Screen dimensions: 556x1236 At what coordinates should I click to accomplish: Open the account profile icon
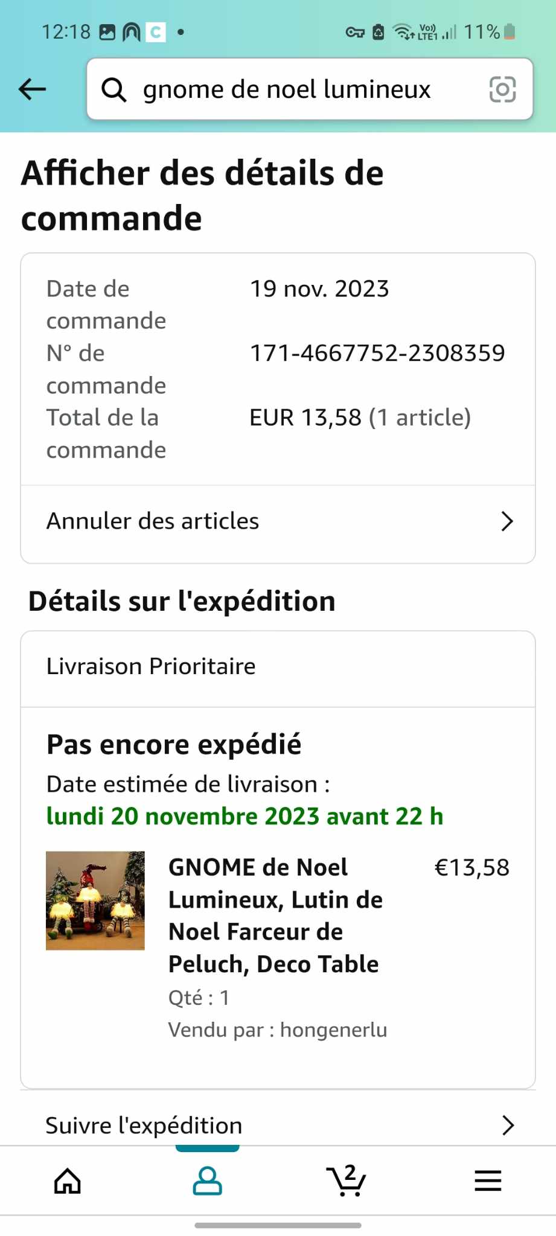pos(207,1180)
